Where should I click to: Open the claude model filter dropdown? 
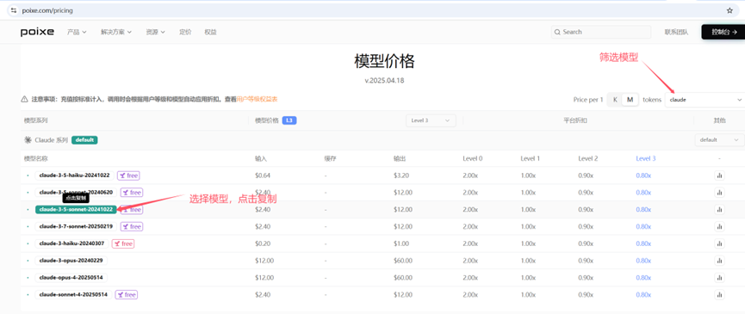click(705, 100)
